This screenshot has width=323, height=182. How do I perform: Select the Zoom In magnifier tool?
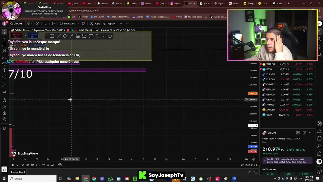[x=4, y=92]
